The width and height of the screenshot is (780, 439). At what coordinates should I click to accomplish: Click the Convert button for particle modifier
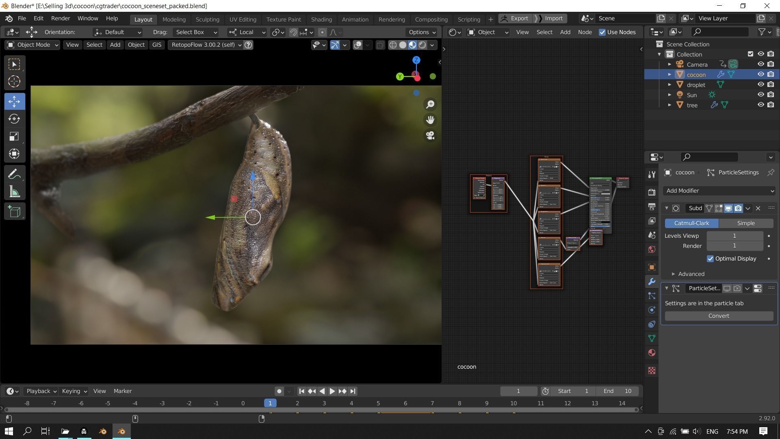tap(718, 316)
